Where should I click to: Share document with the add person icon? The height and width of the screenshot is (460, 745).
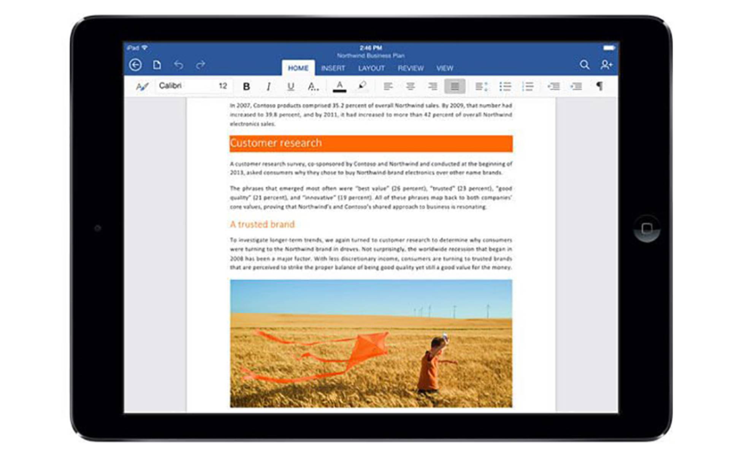(x=606, y=65)
